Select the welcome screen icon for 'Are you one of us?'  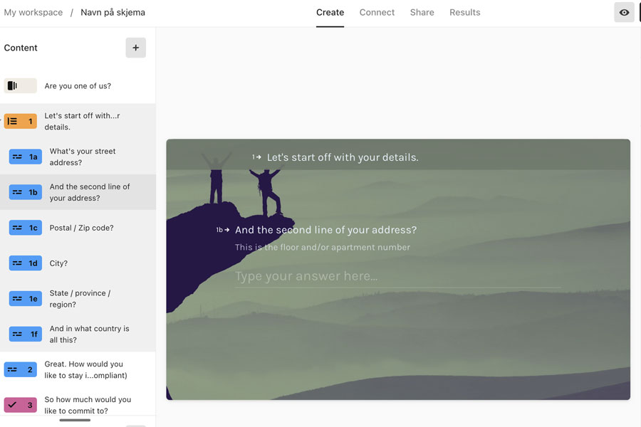[x=21, y=86]
